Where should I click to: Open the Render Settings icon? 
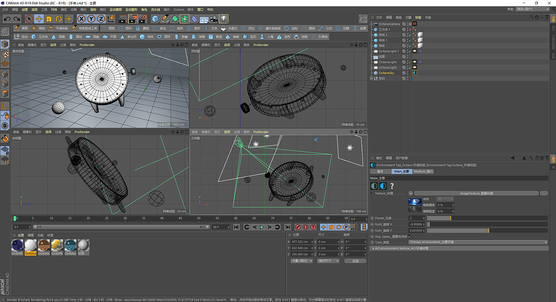(144, 18)
